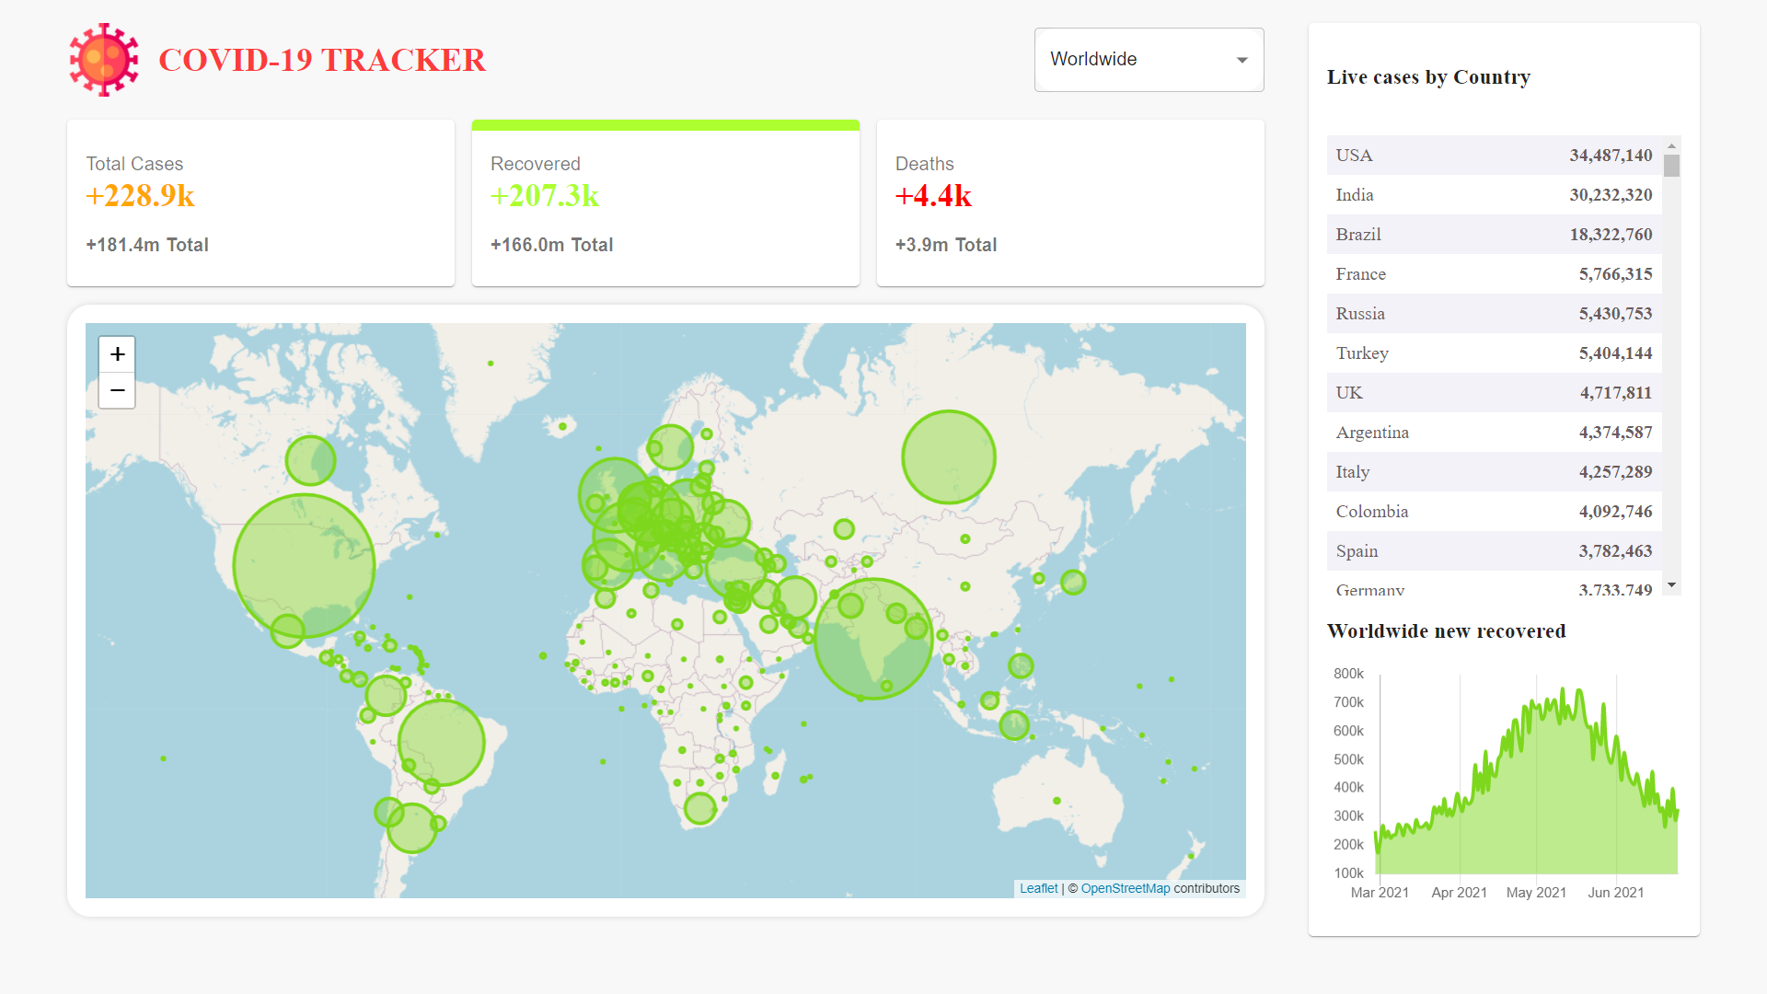Click the zoom out (-) map control
The width and height of the screenshot is (1767, 994).
118,389
